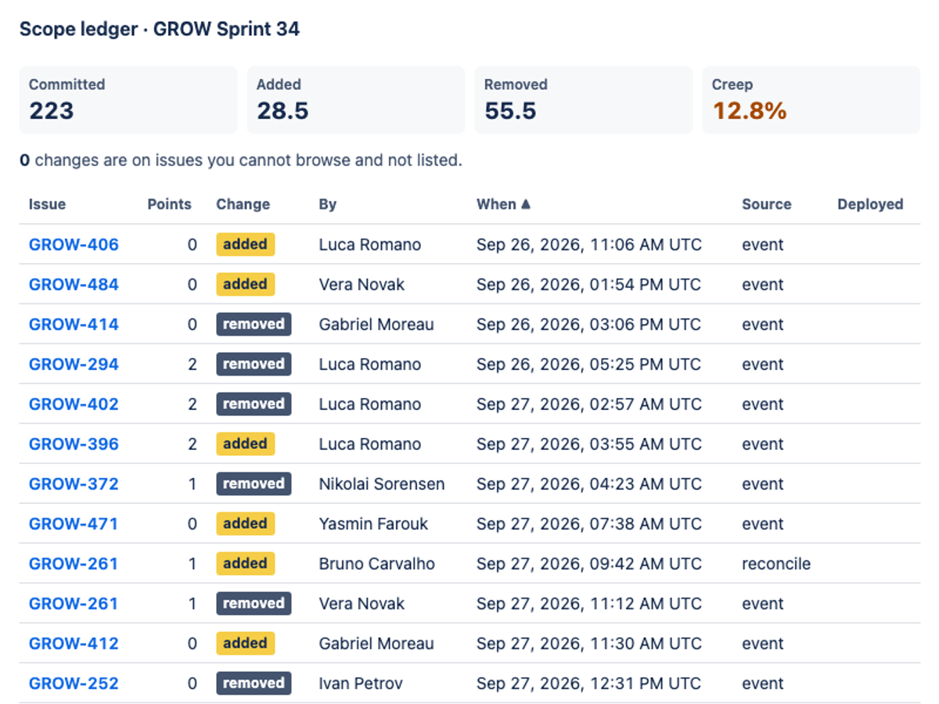Select the Committed 223 summary card
This screenshot has height=704, width=939.
click(x=128, y=100)
